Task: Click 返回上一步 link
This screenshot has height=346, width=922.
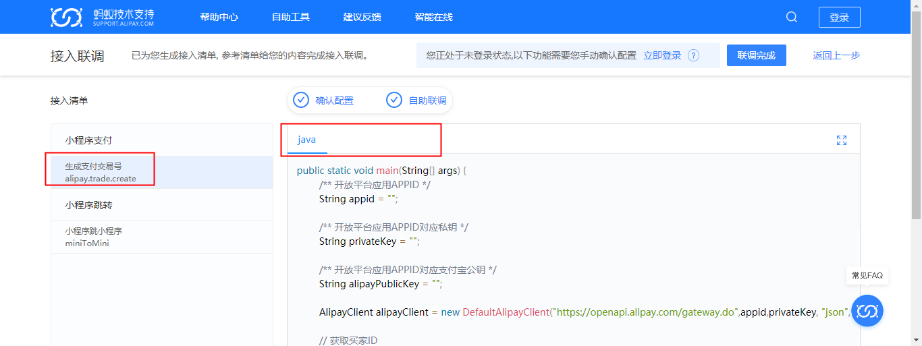Action: click(x=836, y=55)
